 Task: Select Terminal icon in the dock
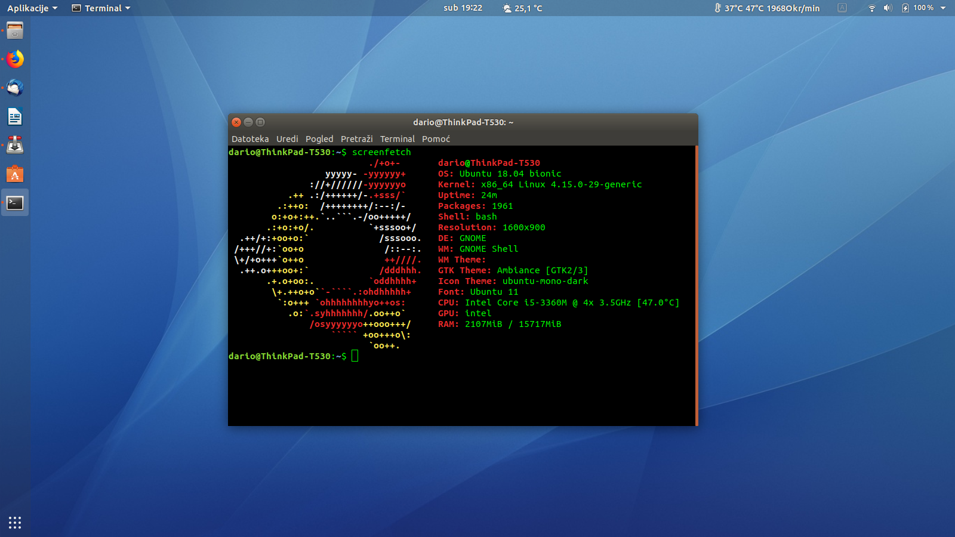[x=15, y=203]
